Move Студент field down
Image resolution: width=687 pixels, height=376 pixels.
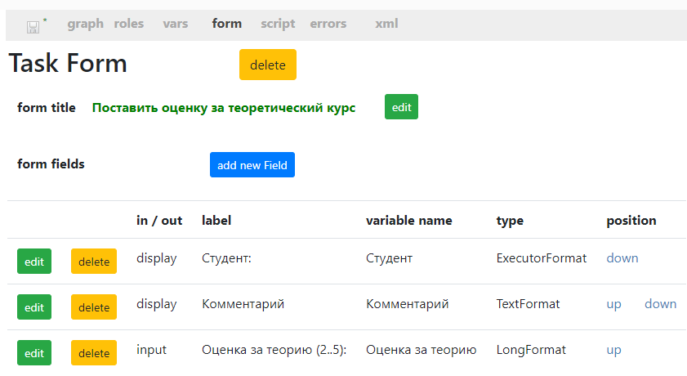point(622,258)
